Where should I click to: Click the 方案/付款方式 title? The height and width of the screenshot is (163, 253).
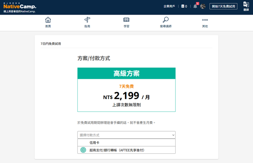pyautogui.click(x=94, y=58)
